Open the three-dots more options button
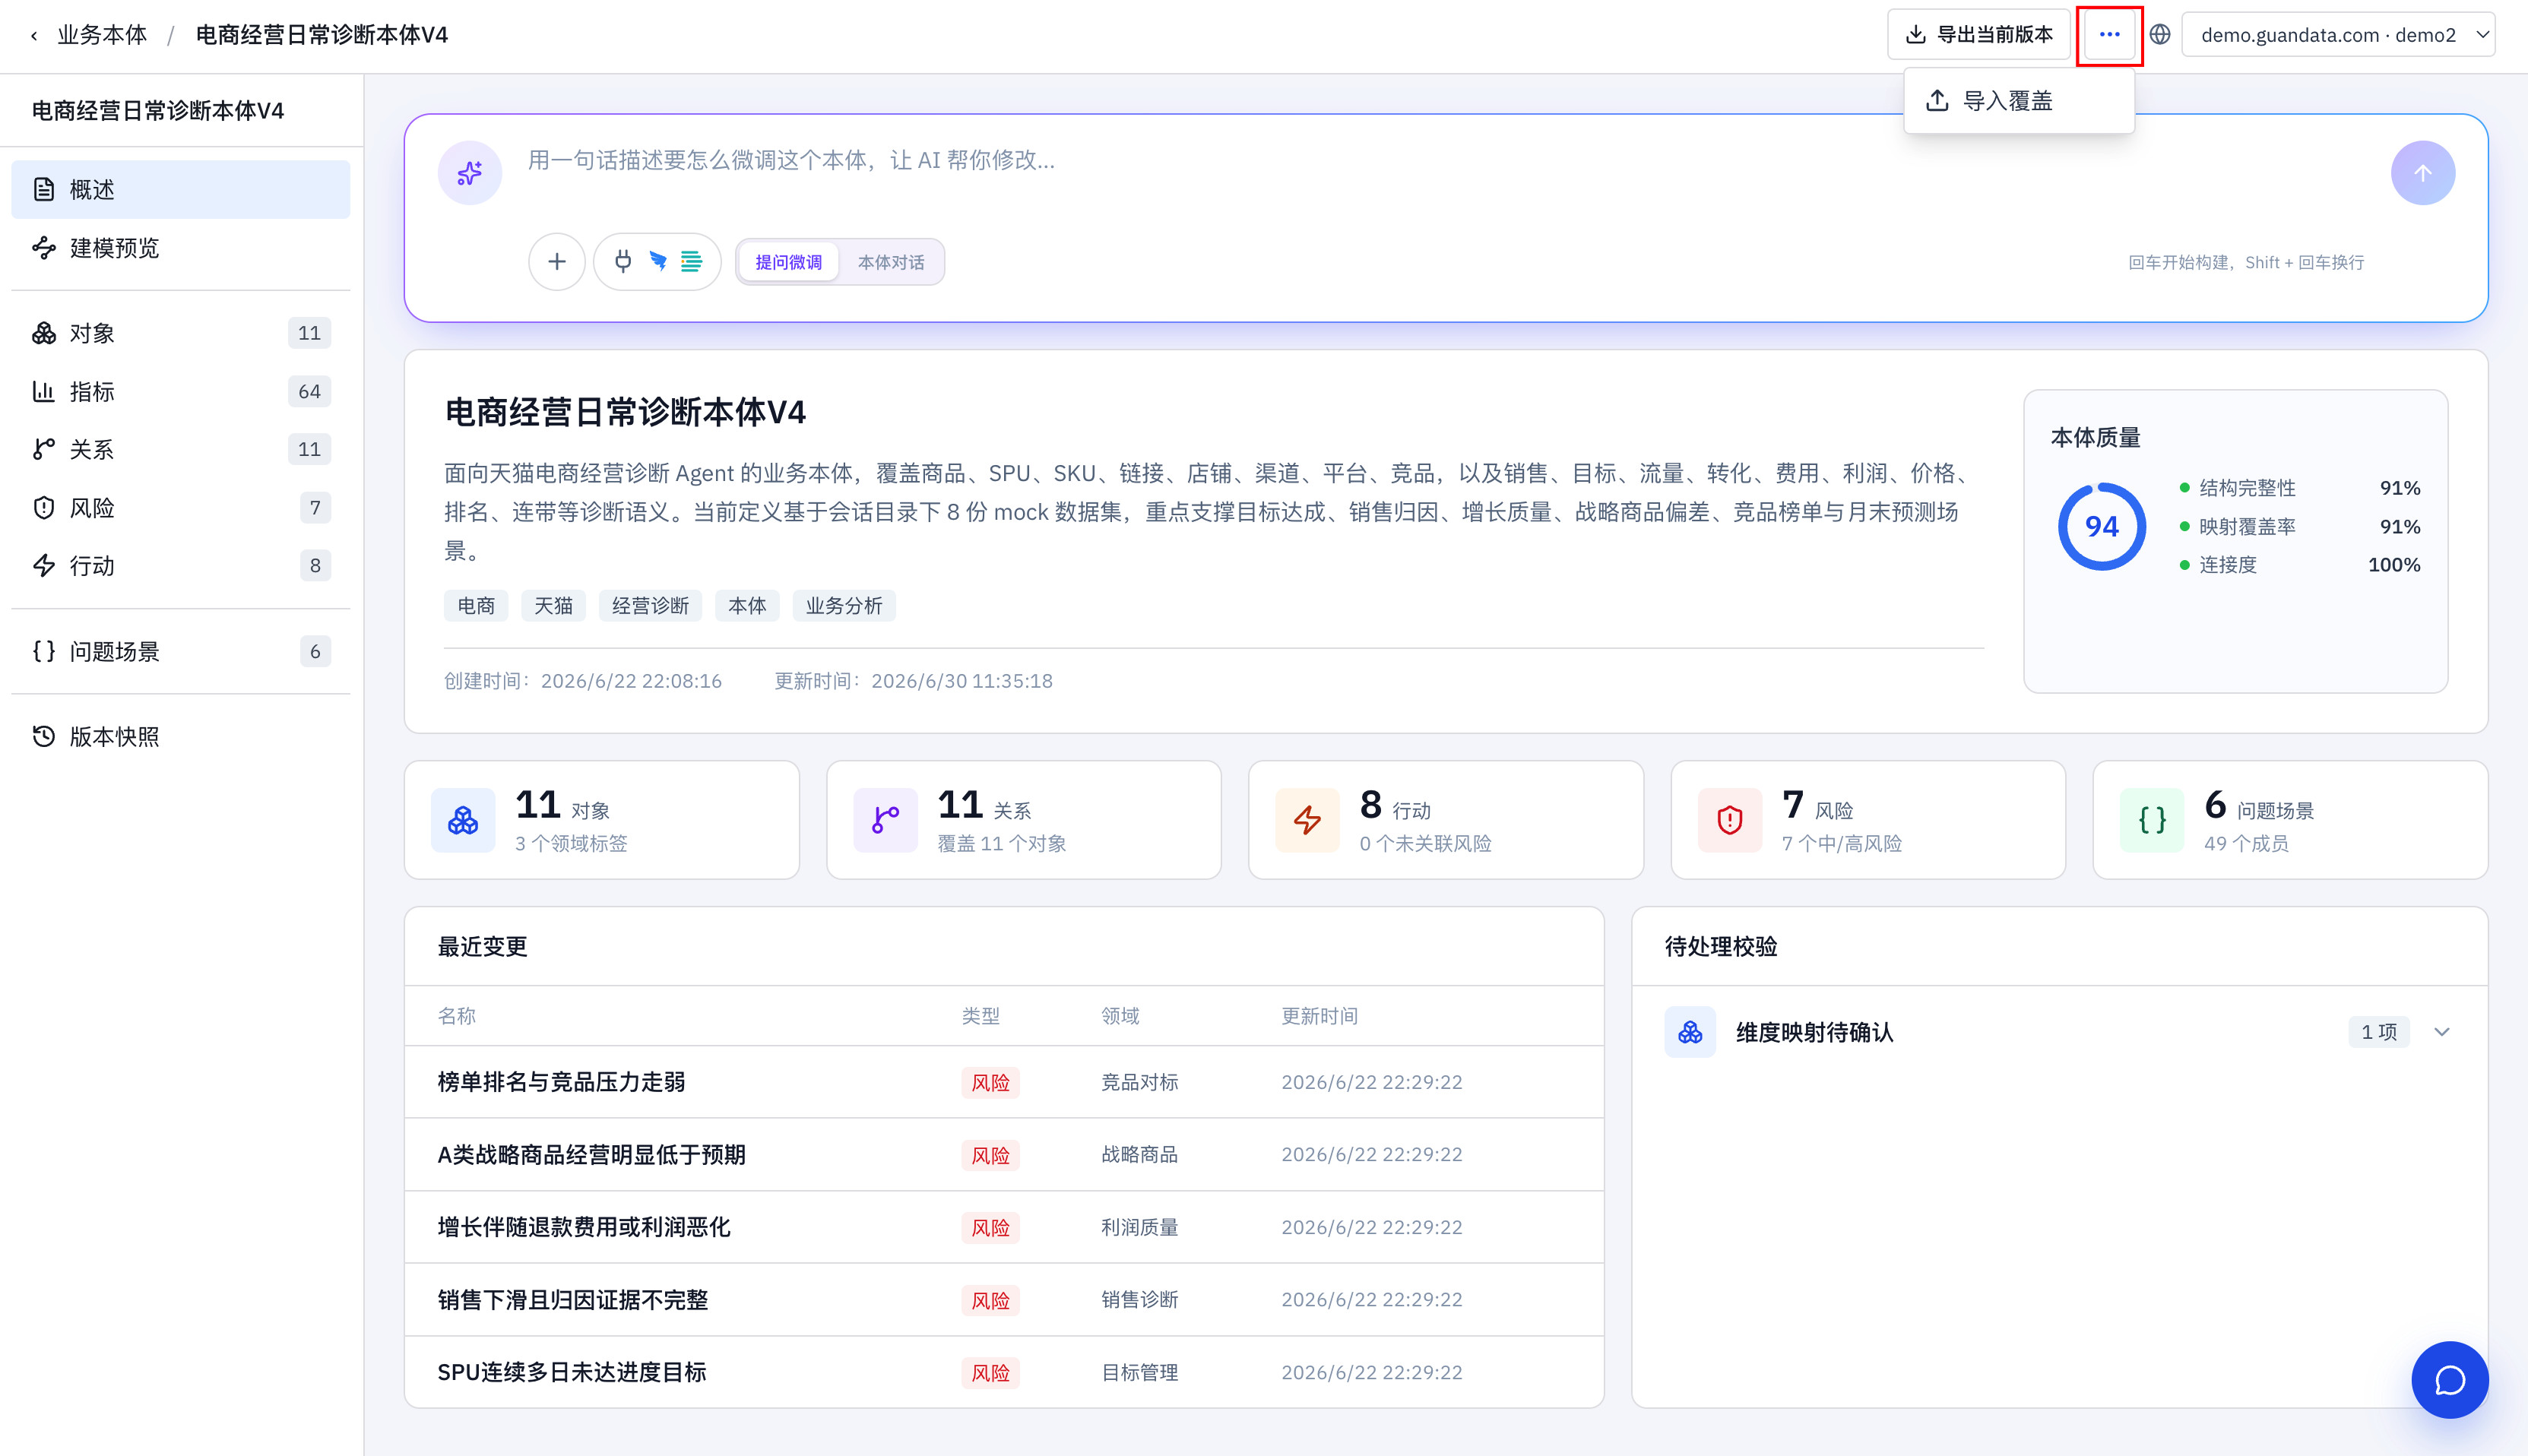This screenshot has height=1456, width=2528. (2109, 35)
